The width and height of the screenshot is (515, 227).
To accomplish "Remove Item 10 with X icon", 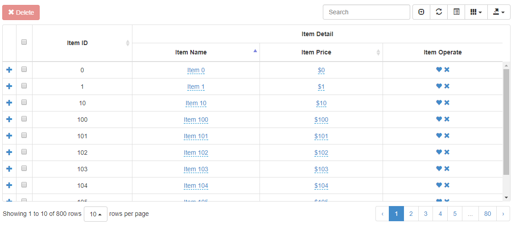I will tap(447, 103).
